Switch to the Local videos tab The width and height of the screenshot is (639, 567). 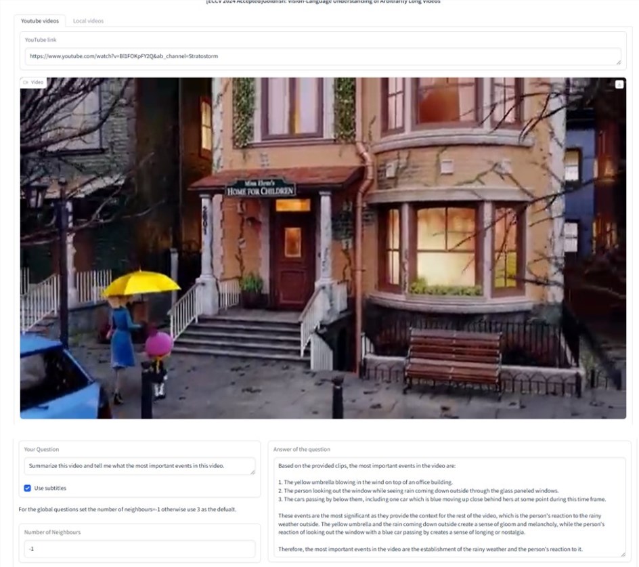point(88,21)
